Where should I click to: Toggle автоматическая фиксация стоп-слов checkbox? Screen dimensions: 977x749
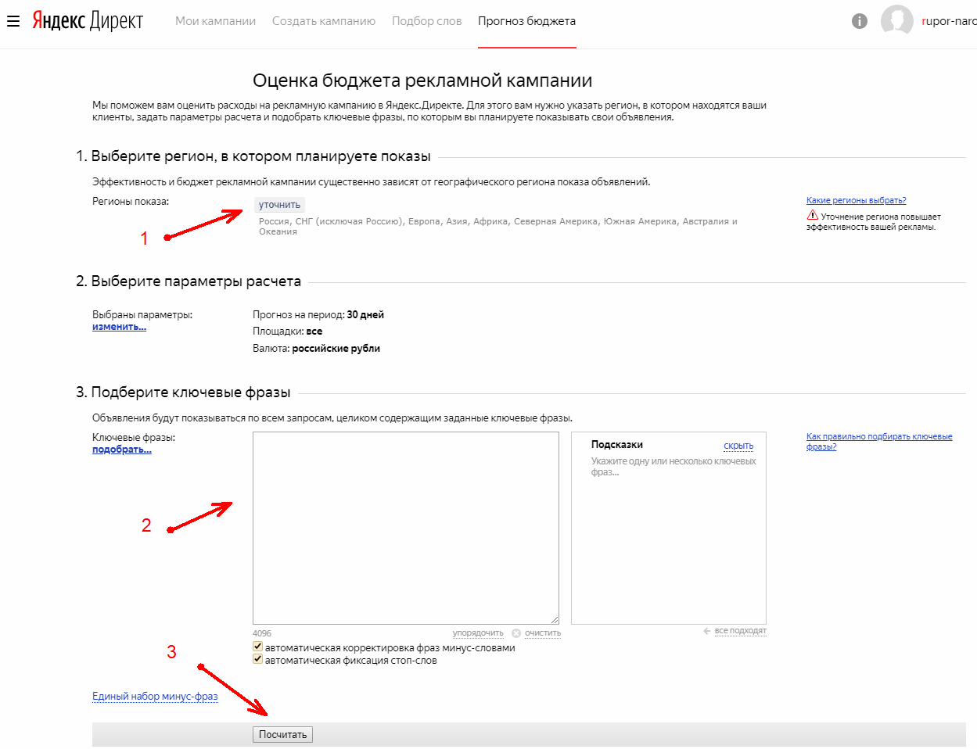click(257, 659)
